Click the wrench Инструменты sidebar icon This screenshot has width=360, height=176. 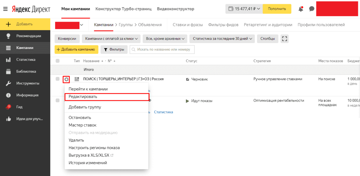(8, 83)
